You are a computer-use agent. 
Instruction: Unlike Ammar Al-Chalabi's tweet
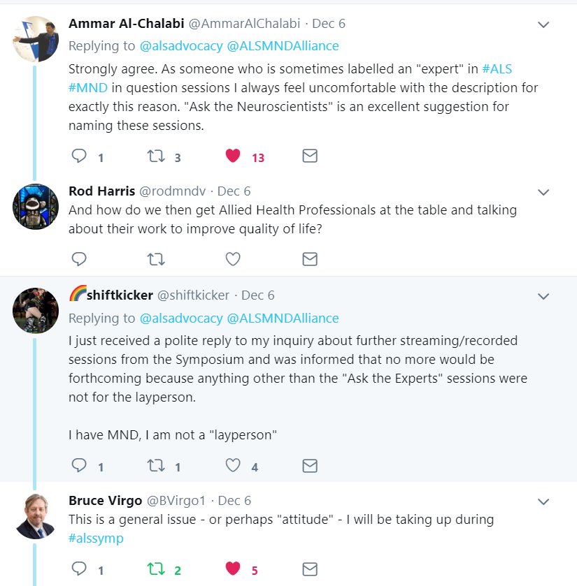tap(233, 156)
